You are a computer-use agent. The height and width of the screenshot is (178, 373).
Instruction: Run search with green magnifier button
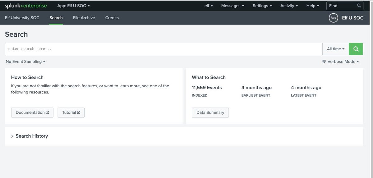pyautogui.click(x=356, y=49)
